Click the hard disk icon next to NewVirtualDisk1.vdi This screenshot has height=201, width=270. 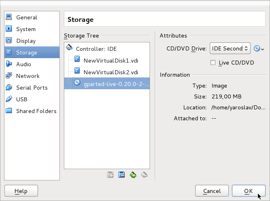[77, 60]
